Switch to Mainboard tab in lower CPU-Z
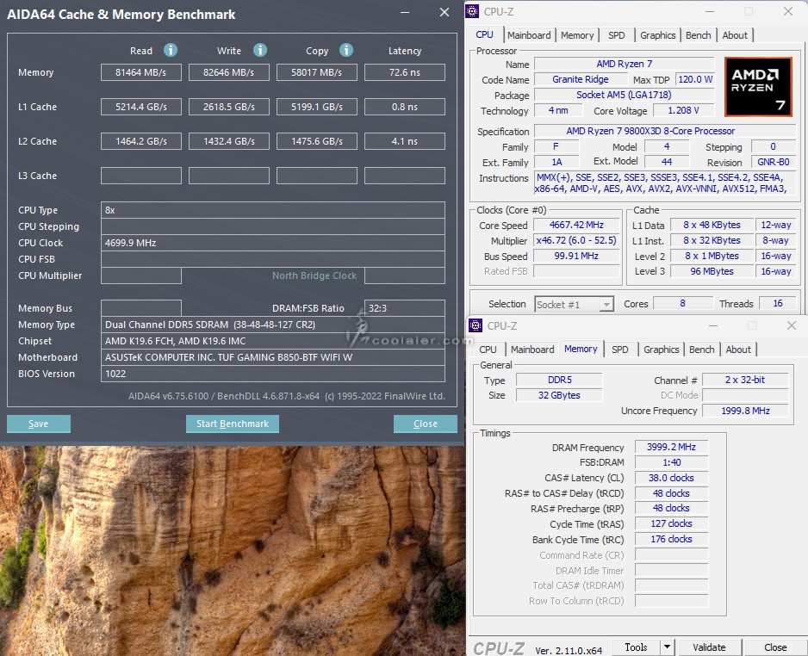This screenshot has height=656, width=808. coord(532,350)
